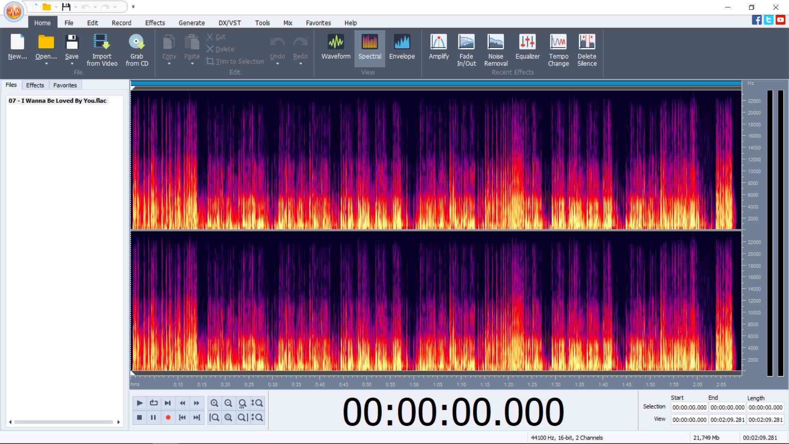Click vertical zoom in magnifier icon
Screen dimensions: 789x444
coord(257,403)
